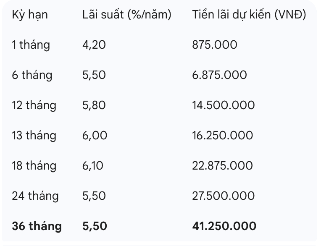Select the '18 tháng' term cell

34,166
